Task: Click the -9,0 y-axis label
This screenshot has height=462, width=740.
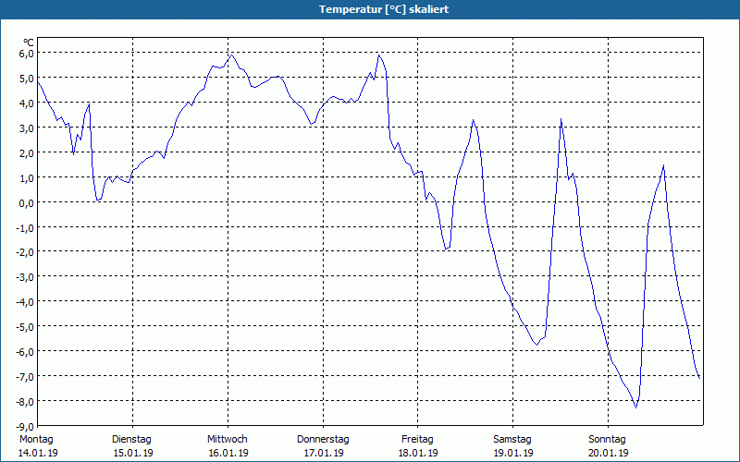Action: click(26, 427)
